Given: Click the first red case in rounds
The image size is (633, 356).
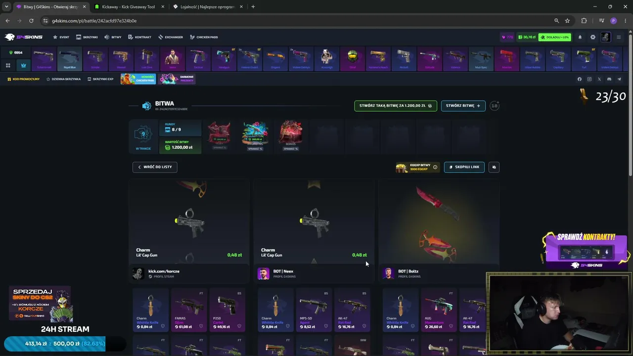Looking at the screenshot, I should click(x=219, y=133).
